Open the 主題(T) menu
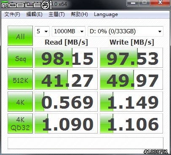 click(x=56, y=14)
